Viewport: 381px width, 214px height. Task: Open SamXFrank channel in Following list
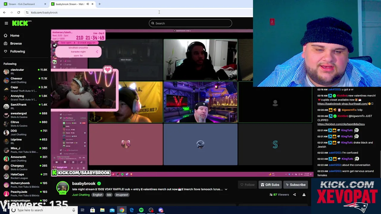(25, 106)
